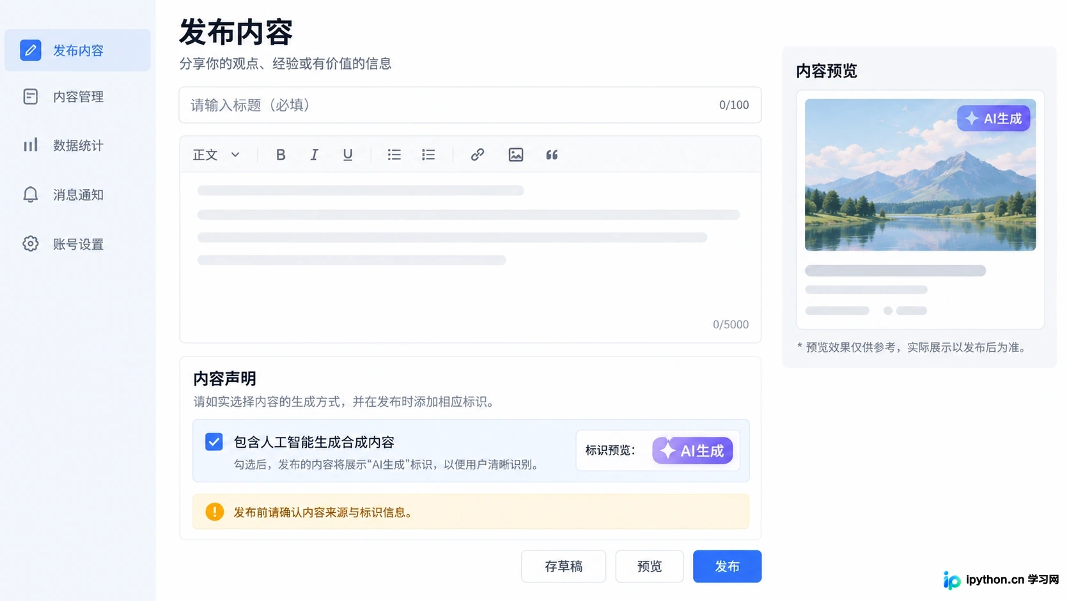The image size is (1069, 601).
Task: Insert a hyperlink with the chain icon
Action: coord(478,155)
